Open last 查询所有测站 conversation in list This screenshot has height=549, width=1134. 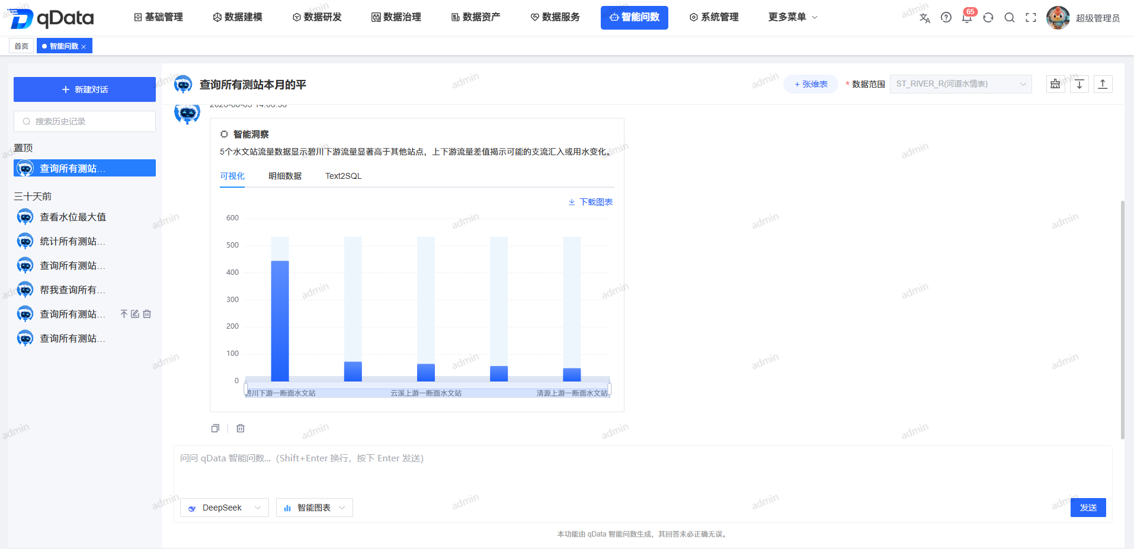click(x=85, y=339)
